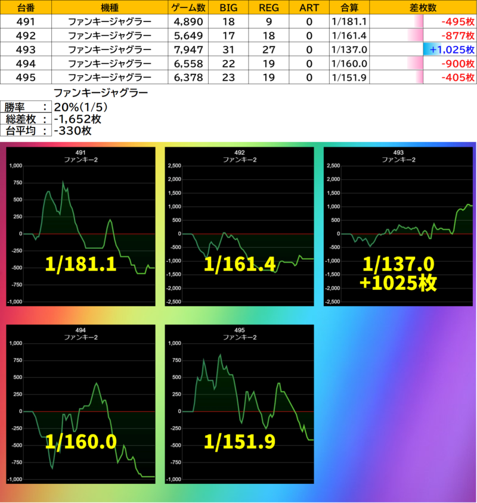Select machine number 495 in the table
Viewport: 477px width, 503px height.
(26, 77)
